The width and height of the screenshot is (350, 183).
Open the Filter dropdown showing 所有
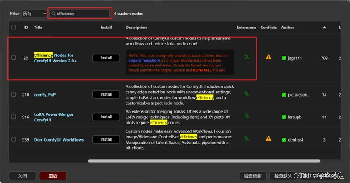[x=34, y=14]
